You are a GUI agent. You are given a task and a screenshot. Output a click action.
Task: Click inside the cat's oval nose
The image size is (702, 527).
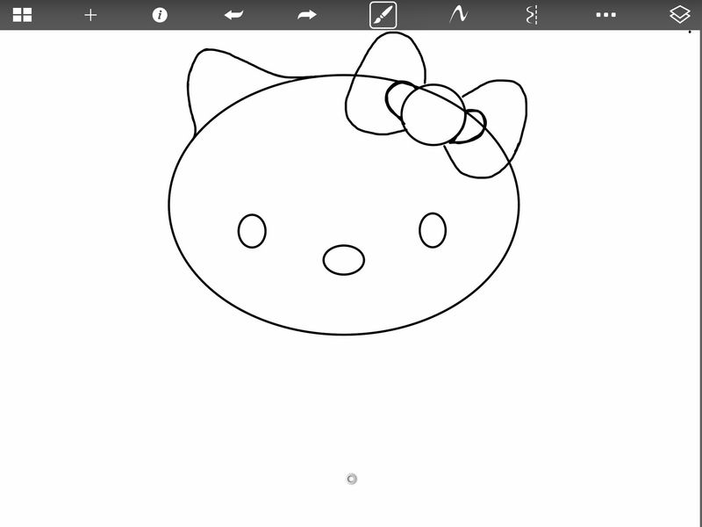point(344,260)
